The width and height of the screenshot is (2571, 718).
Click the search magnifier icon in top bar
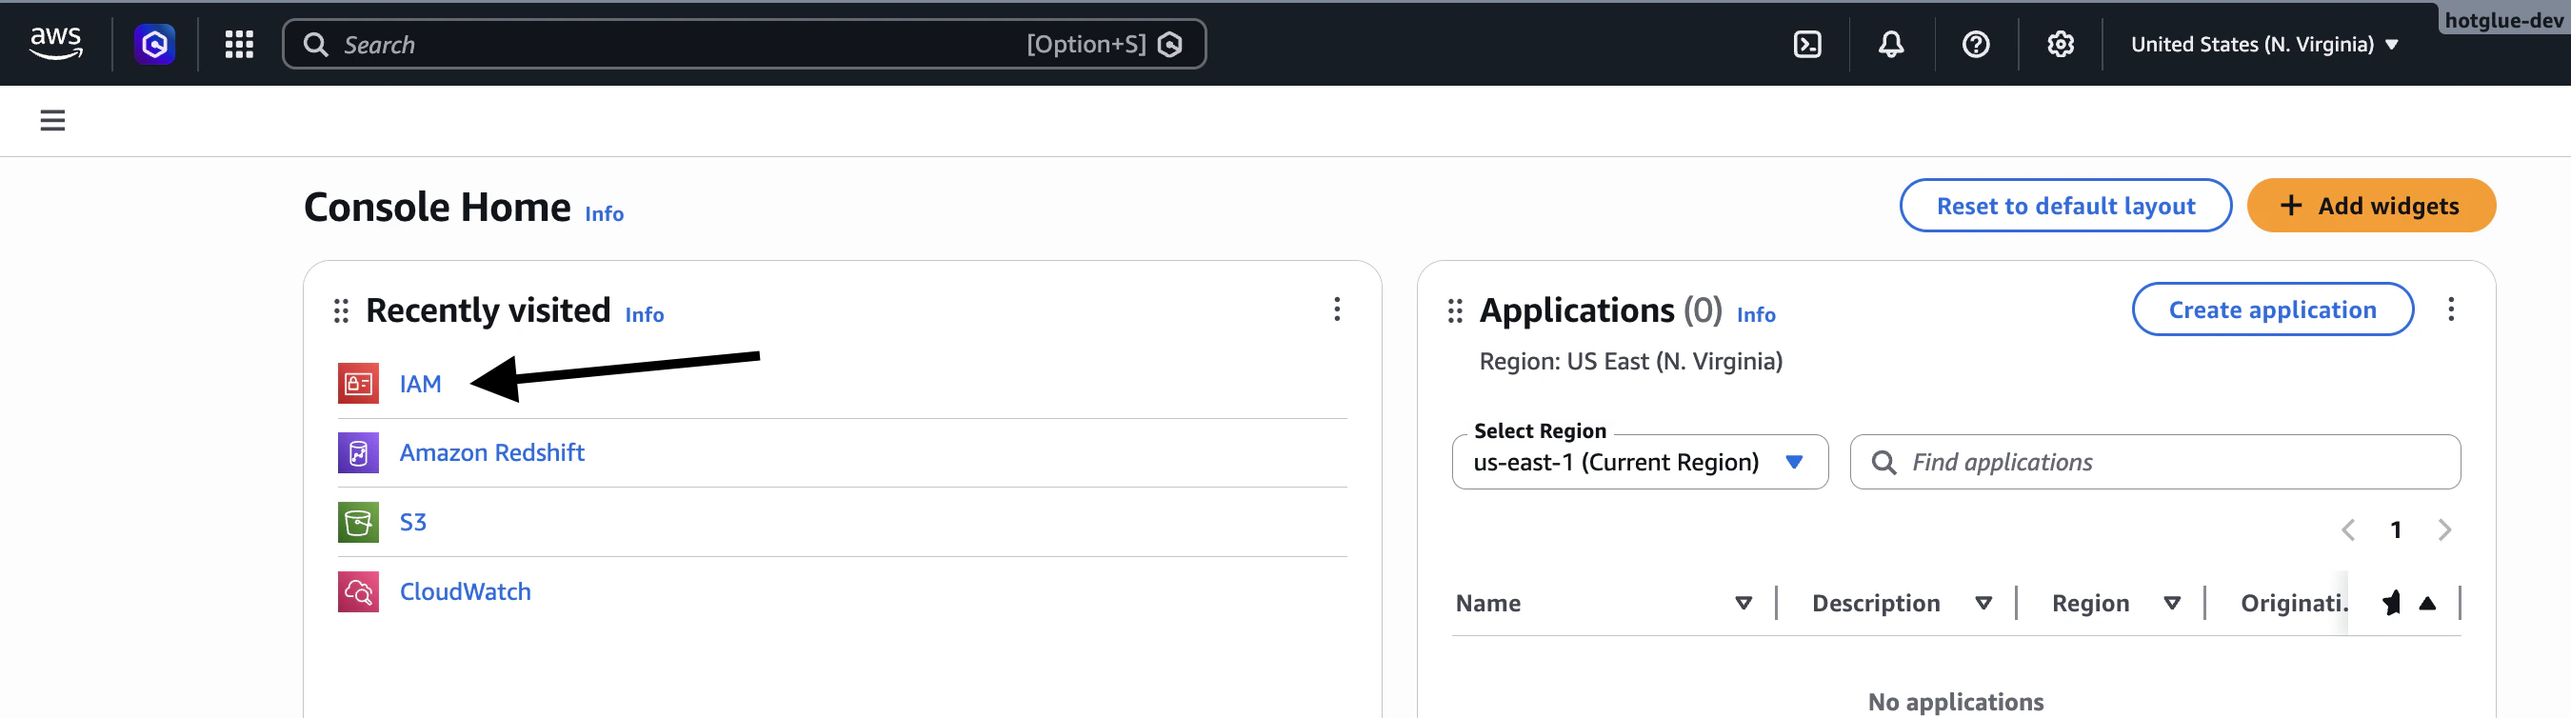pos(315,44)
